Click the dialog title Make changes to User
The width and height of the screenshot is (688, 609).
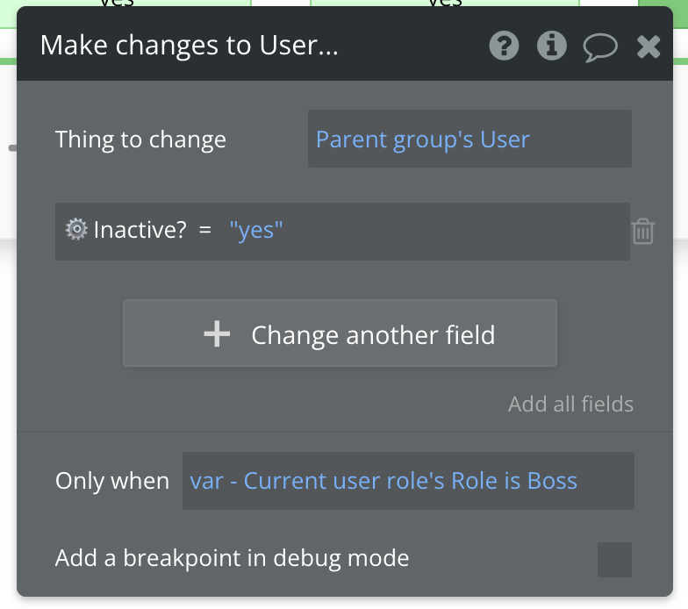pyautogui.click(x=189, y=47)
